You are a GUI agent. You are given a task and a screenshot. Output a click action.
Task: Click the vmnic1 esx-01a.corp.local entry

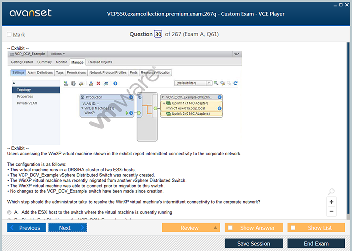pyautogui.click(x=186, y=108)
